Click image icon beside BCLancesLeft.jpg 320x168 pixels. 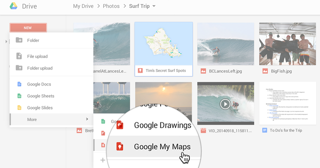(203, 71)
